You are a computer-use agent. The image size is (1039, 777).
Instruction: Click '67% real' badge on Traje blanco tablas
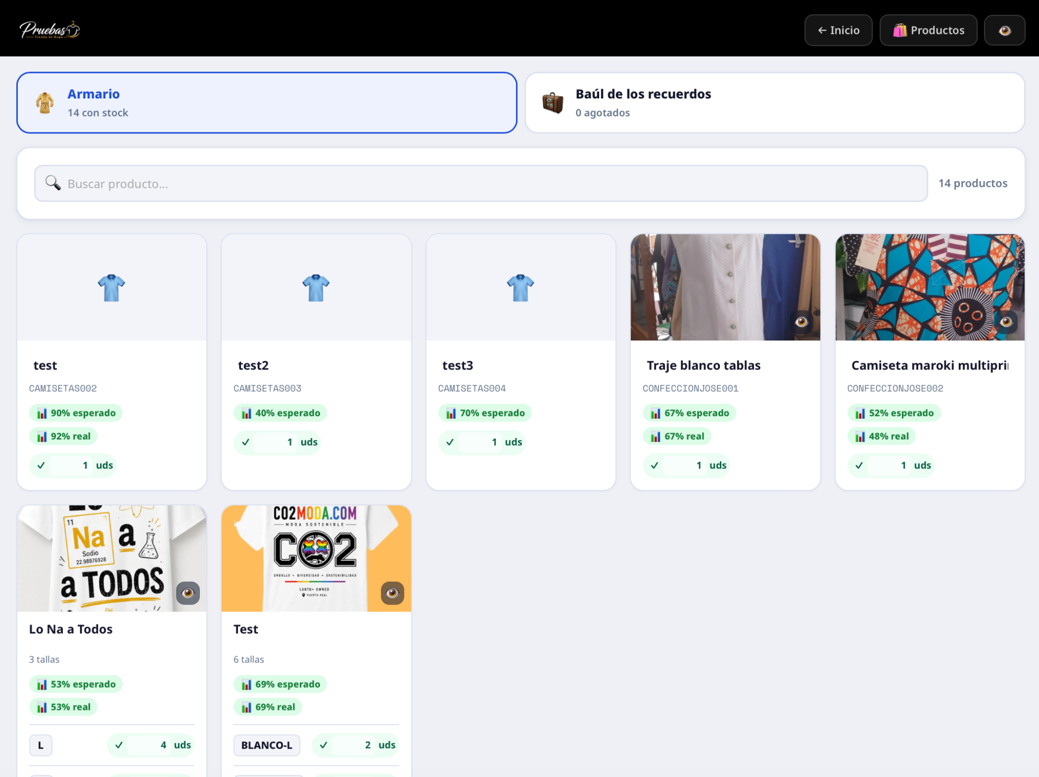coord(677,436)
